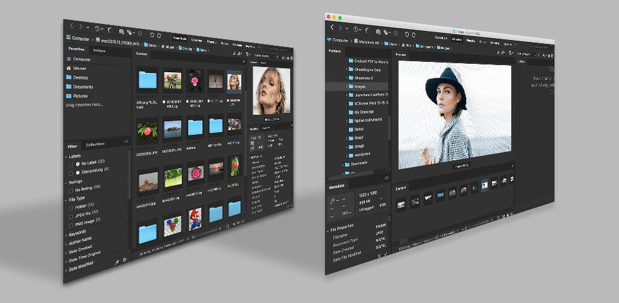Click the boomerang icon in left window toolbar

110,29
